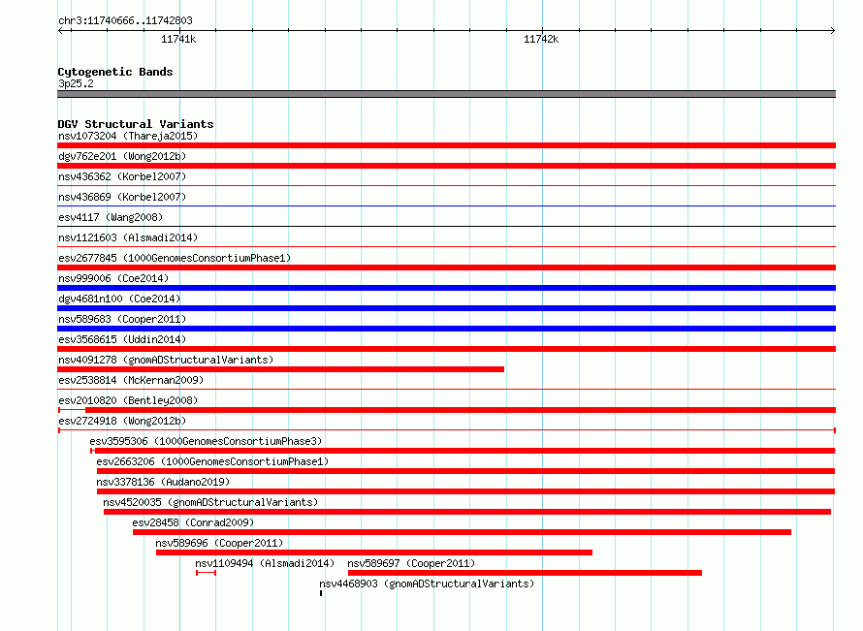Click the Cytogenetic Bands track heading
Image resolution: width=863 pixels, height=631 pixels.
(115, 72)
